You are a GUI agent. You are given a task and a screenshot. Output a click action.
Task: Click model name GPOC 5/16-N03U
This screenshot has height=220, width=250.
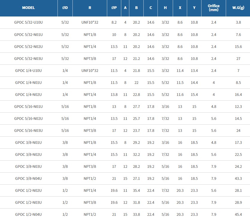coord(28,130)
